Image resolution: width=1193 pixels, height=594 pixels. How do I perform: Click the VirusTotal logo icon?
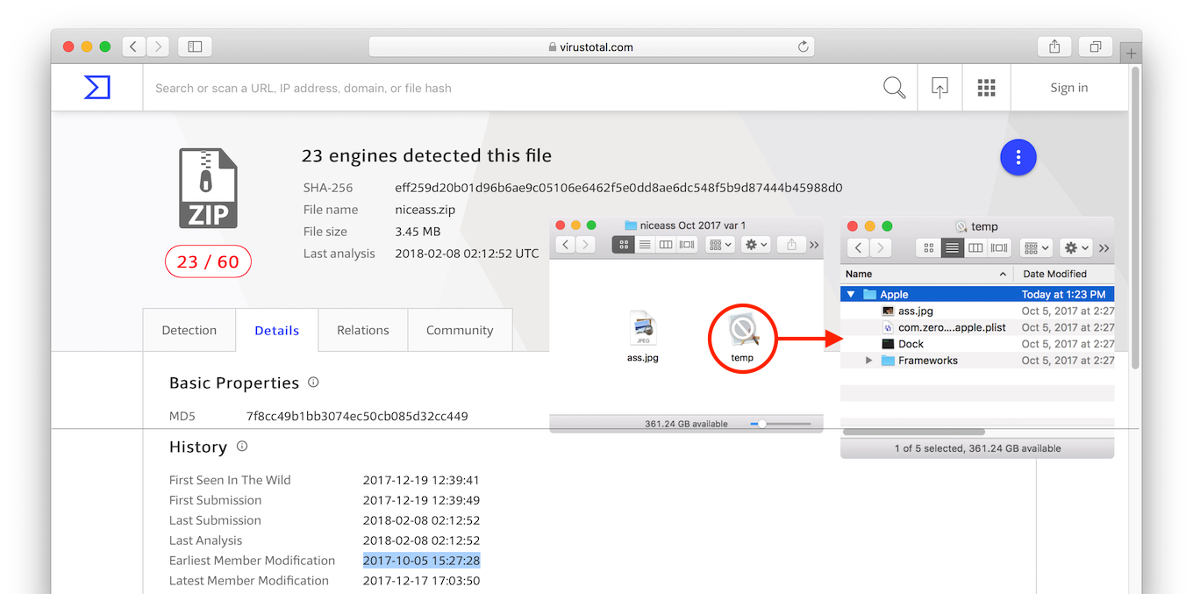pos(96,88)
